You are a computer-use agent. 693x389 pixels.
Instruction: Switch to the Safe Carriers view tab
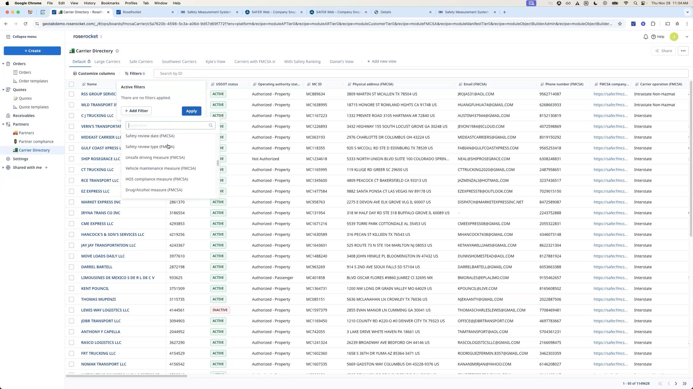[x=141, y=62]
